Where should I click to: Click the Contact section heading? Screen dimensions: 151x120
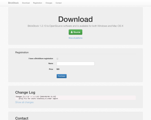(x=22, y=118)
